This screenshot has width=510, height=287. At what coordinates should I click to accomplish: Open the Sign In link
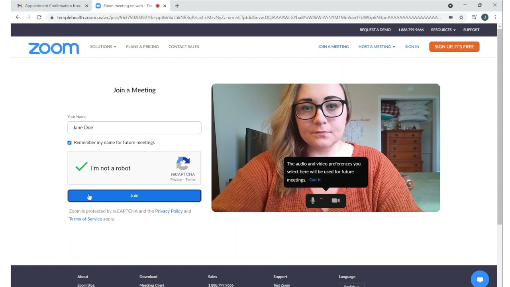(412, 47)
